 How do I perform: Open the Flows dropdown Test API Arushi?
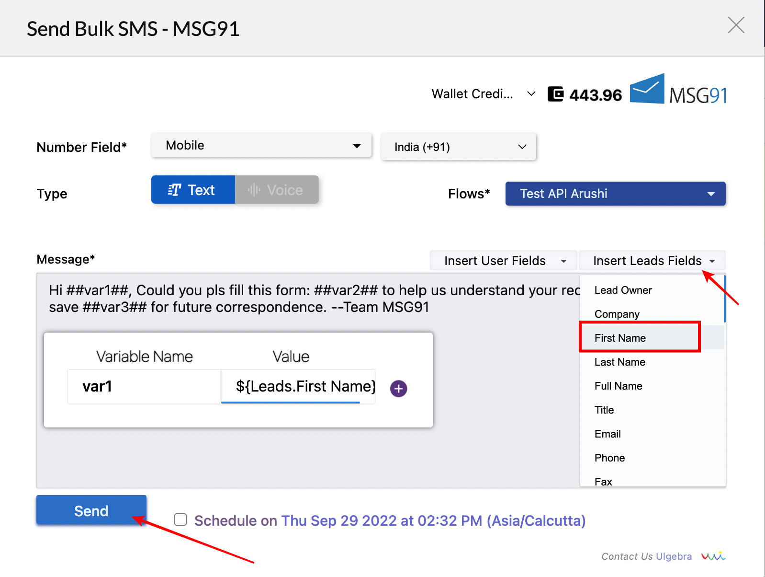click(615, 194)
